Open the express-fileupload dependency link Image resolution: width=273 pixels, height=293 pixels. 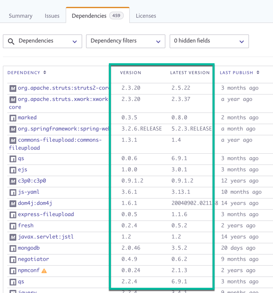(46, 214)
